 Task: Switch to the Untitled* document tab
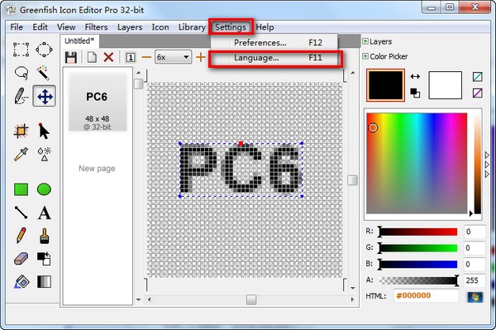tap(79, 41)
